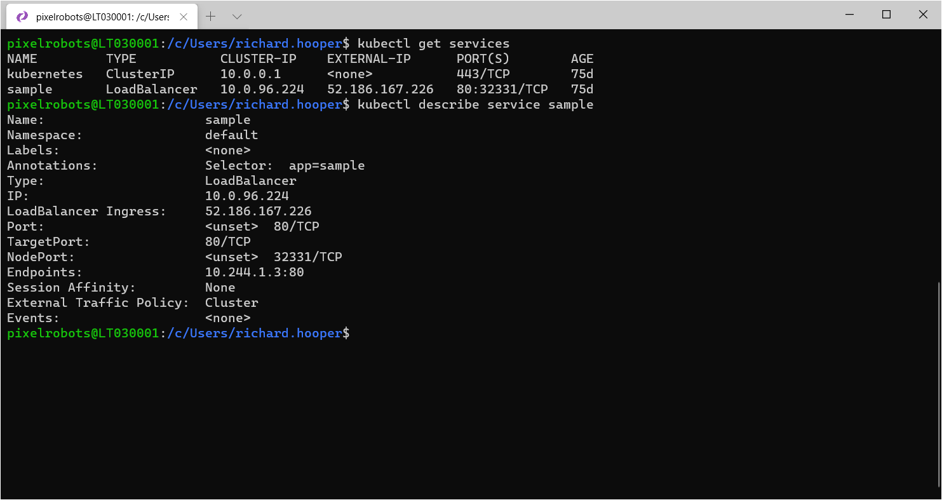Click the 'PORT(S)' column header
942x500 pixels.
483,59
